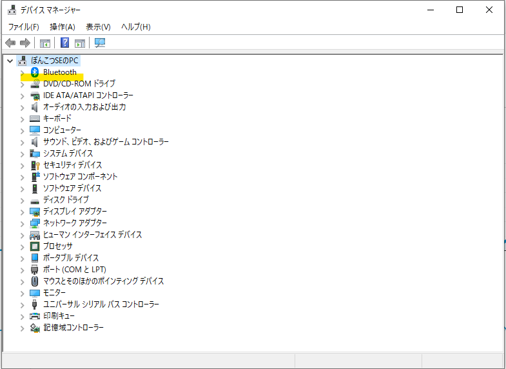506x369 pixels.
Task: Click the Bluetooth category icon
Action: tap(35, 72)
